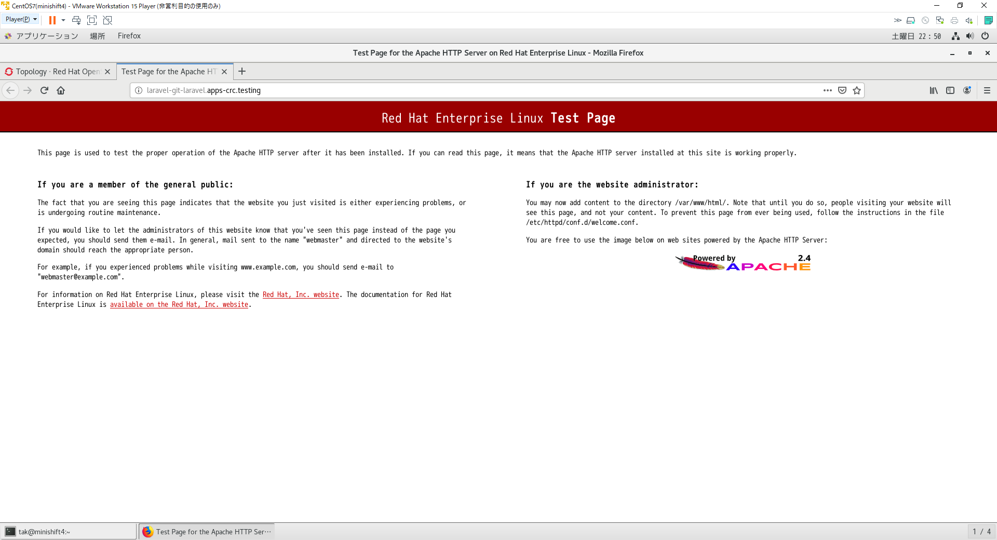
Task: Open the アプリケーション menu
Action: tap(42, 36)
